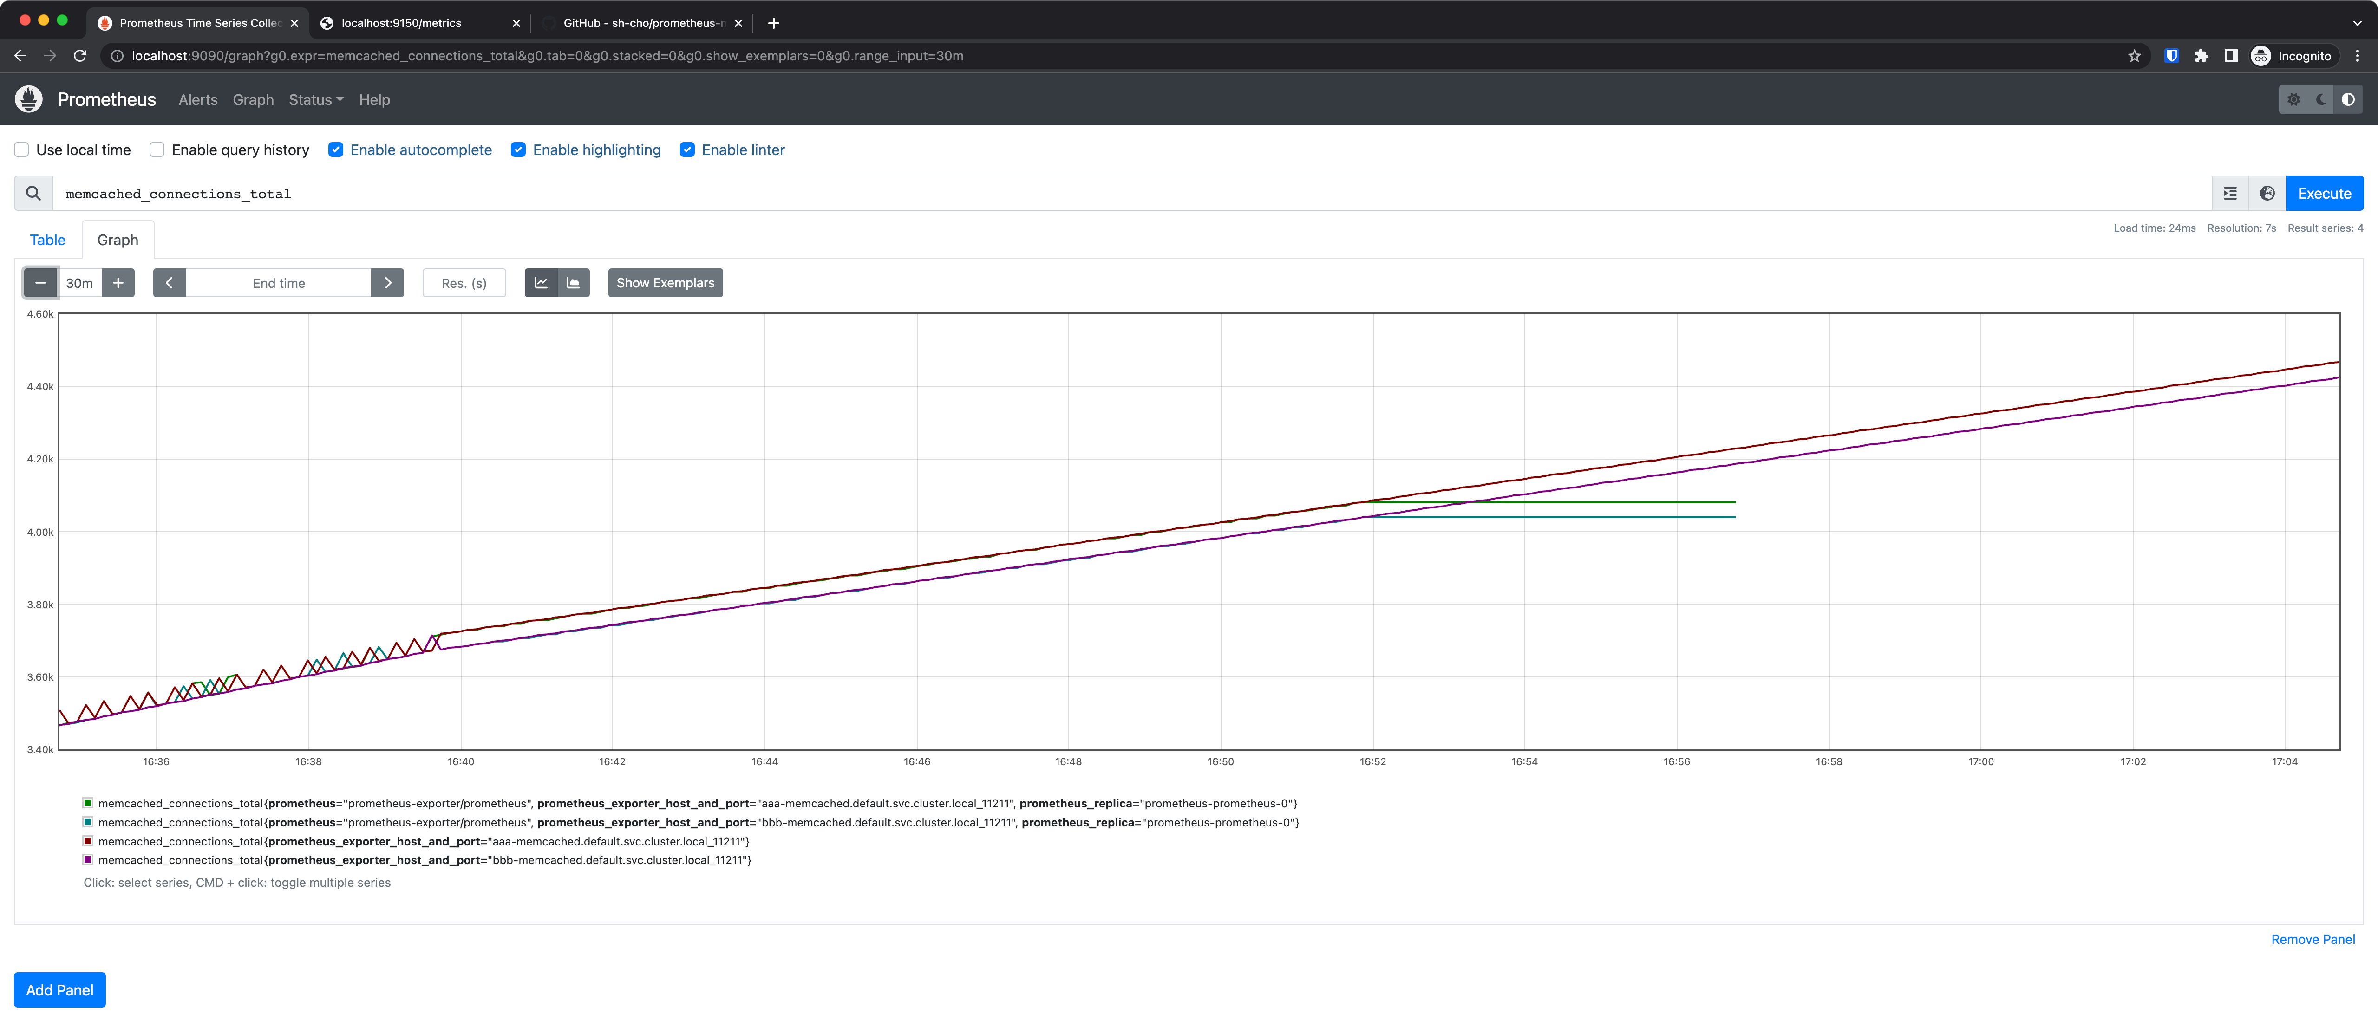Screen dimensions: 2378x1021
Task: Decrease the 30m time range
Action: (x=40, y=283)
